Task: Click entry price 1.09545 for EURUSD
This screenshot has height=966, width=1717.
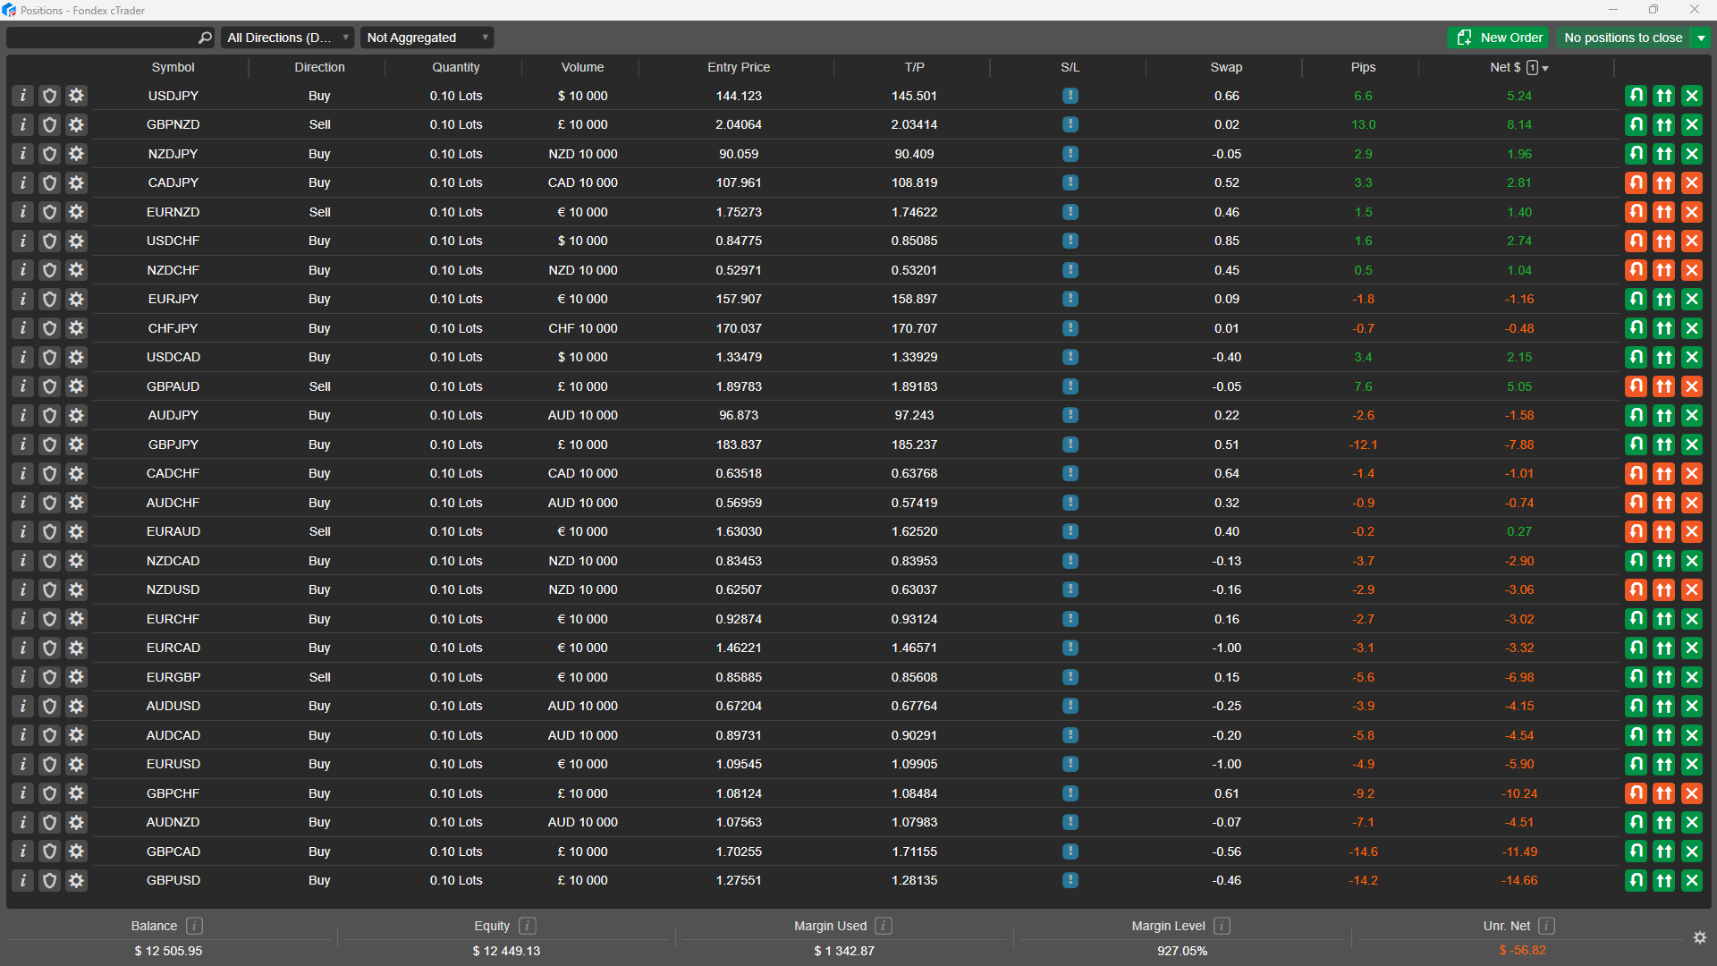Action: [739, 764]
